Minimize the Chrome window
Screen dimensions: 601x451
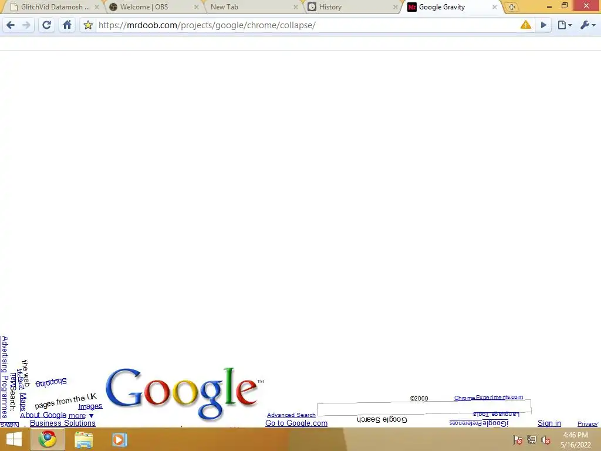click(x=549, y=6)
